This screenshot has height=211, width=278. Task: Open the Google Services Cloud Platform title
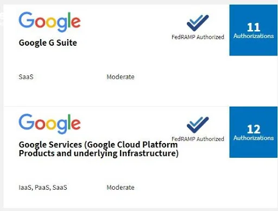tap(99, 149)
